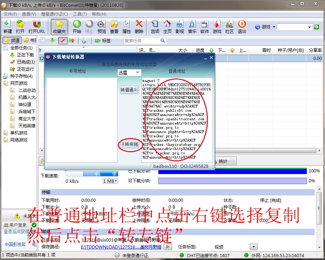Screen dimensions: 325x260
Task: Open the 迅雷 address type dropdown
Action: click(129, 73)
